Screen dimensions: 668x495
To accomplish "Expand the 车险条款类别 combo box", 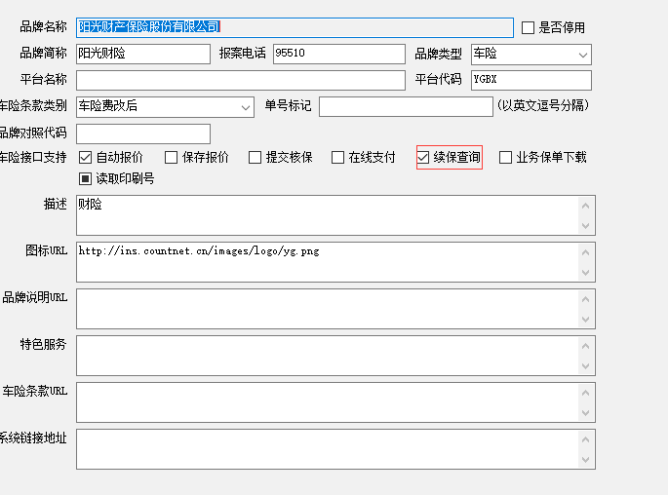I will pos(166,107).
